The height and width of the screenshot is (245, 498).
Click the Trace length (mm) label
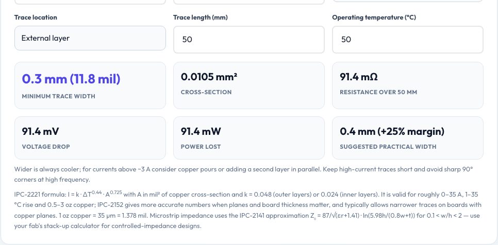coord(201,17)
